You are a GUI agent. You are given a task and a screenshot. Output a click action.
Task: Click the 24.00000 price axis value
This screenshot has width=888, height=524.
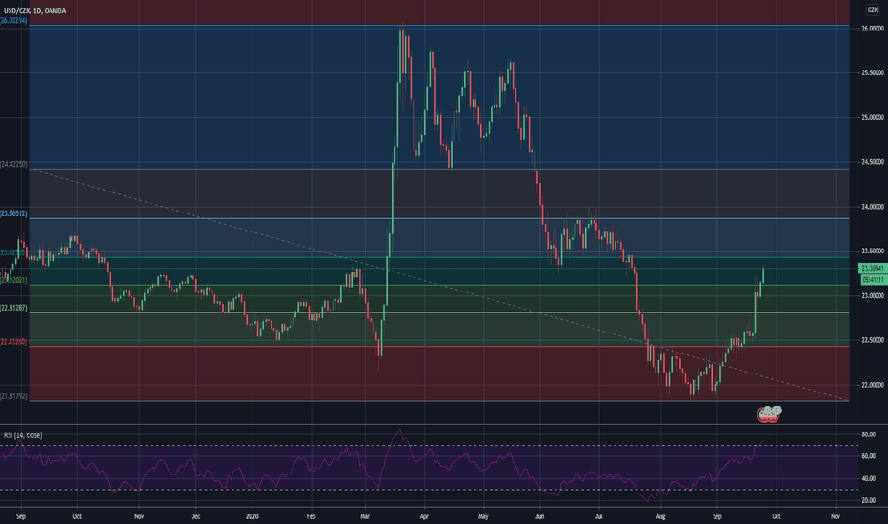[873, 207]
